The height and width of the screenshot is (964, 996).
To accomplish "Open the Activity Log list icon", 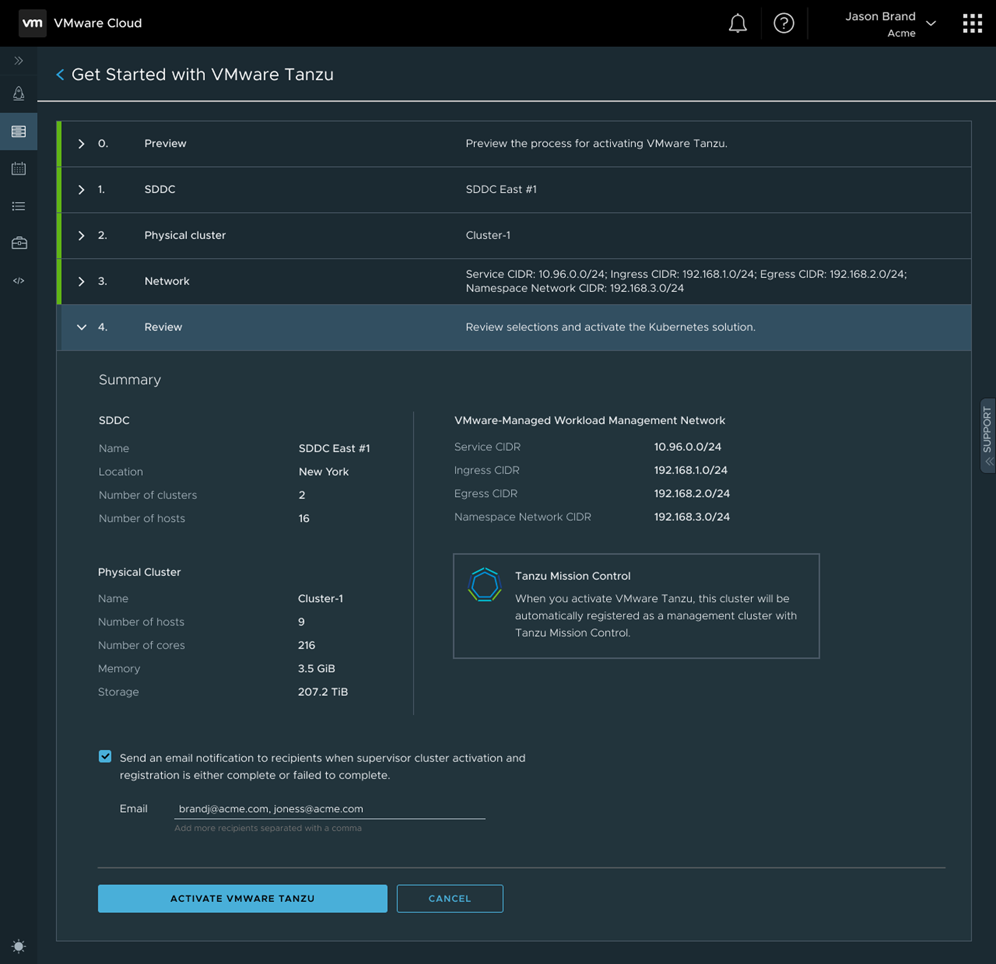I will [18, 206].
